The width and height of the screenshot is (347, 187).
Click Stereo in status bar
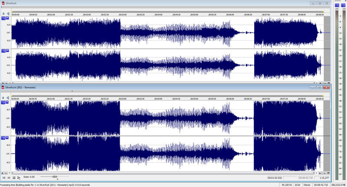click(307, 185)
